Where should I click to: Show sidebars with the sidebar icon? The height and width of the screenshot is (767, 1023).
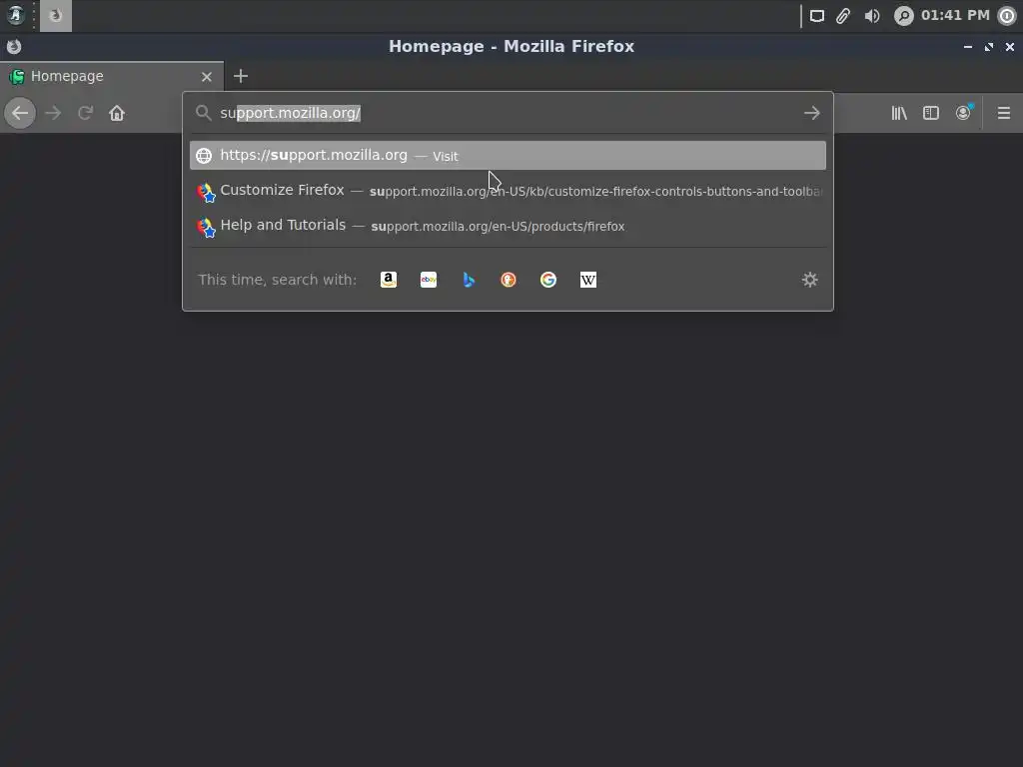(x=931, y=113)
